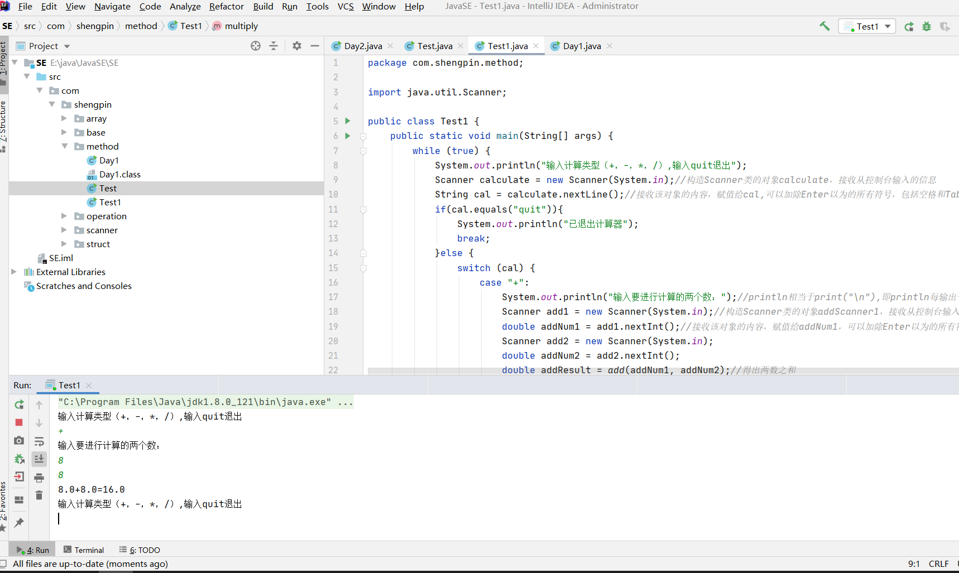Open the 6: TODO tool window
The height and width of the screenshot is (573, 959).
click(140, 550)
